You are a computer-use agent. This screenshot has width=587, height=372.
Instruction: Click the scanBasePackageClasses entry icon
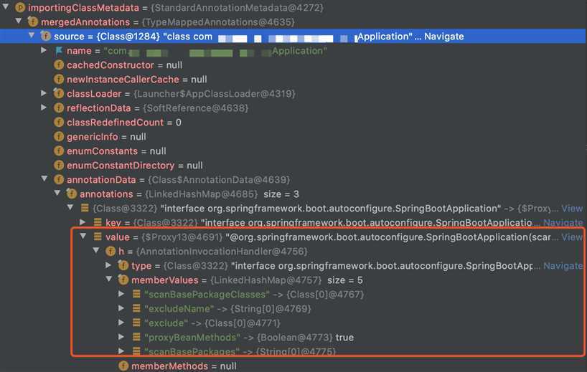point(136,294)
